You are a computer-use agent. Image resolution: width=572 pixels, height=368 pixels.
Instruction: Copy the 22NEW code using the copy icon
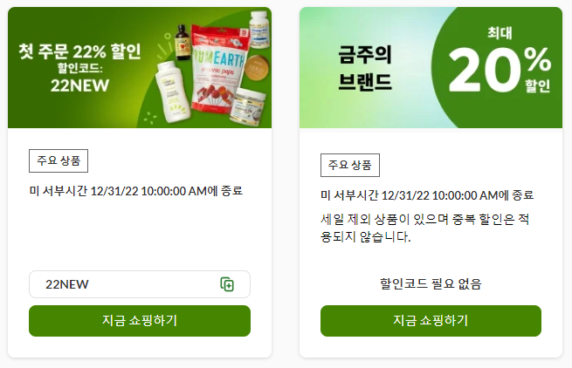point(227,284)
